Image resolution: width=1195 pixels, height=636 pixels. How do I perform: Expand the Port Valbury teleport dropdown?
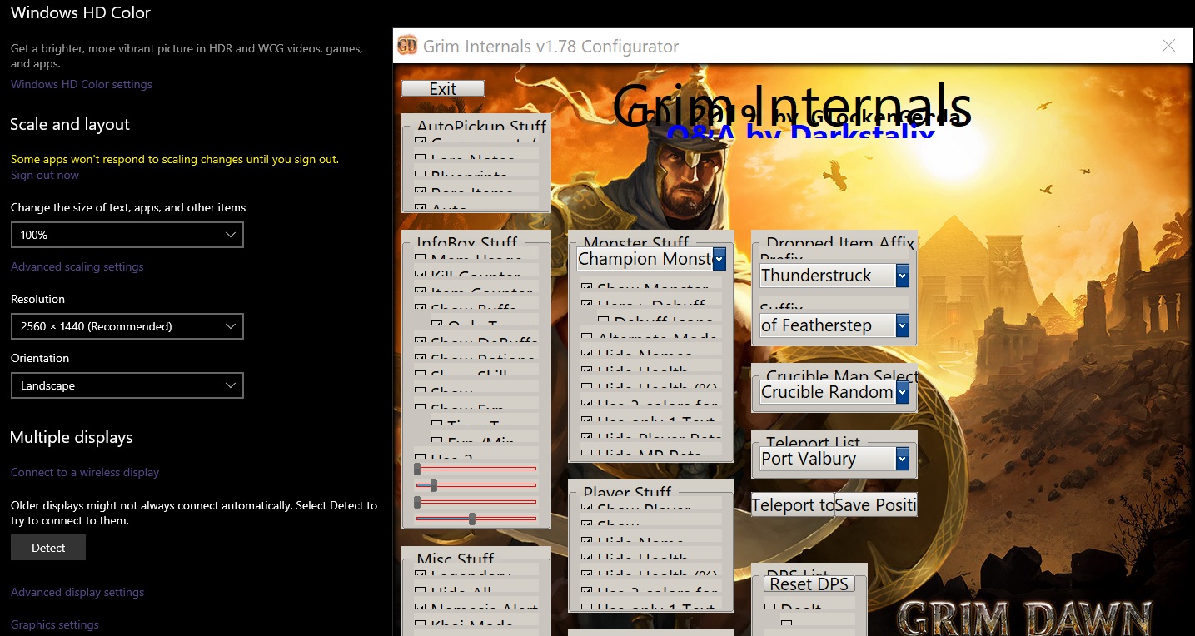[902, 459]
